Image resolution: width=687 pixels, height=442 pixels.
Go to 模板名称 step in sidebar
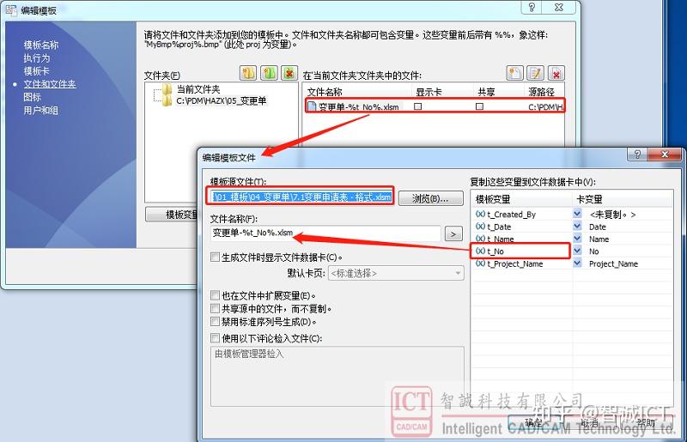(40, 45)
